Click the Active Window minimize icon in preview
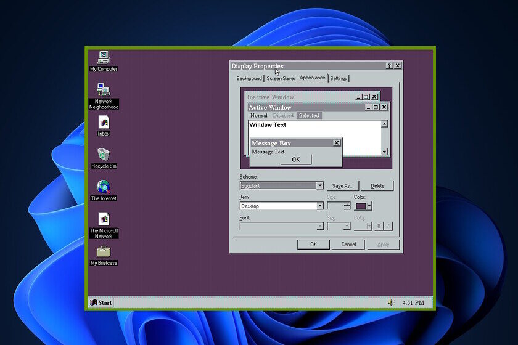 (369, 107)
